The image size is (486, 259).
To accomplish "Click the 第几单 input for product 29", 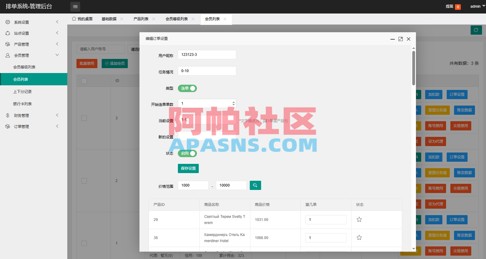I will click(x=326, y=220).
